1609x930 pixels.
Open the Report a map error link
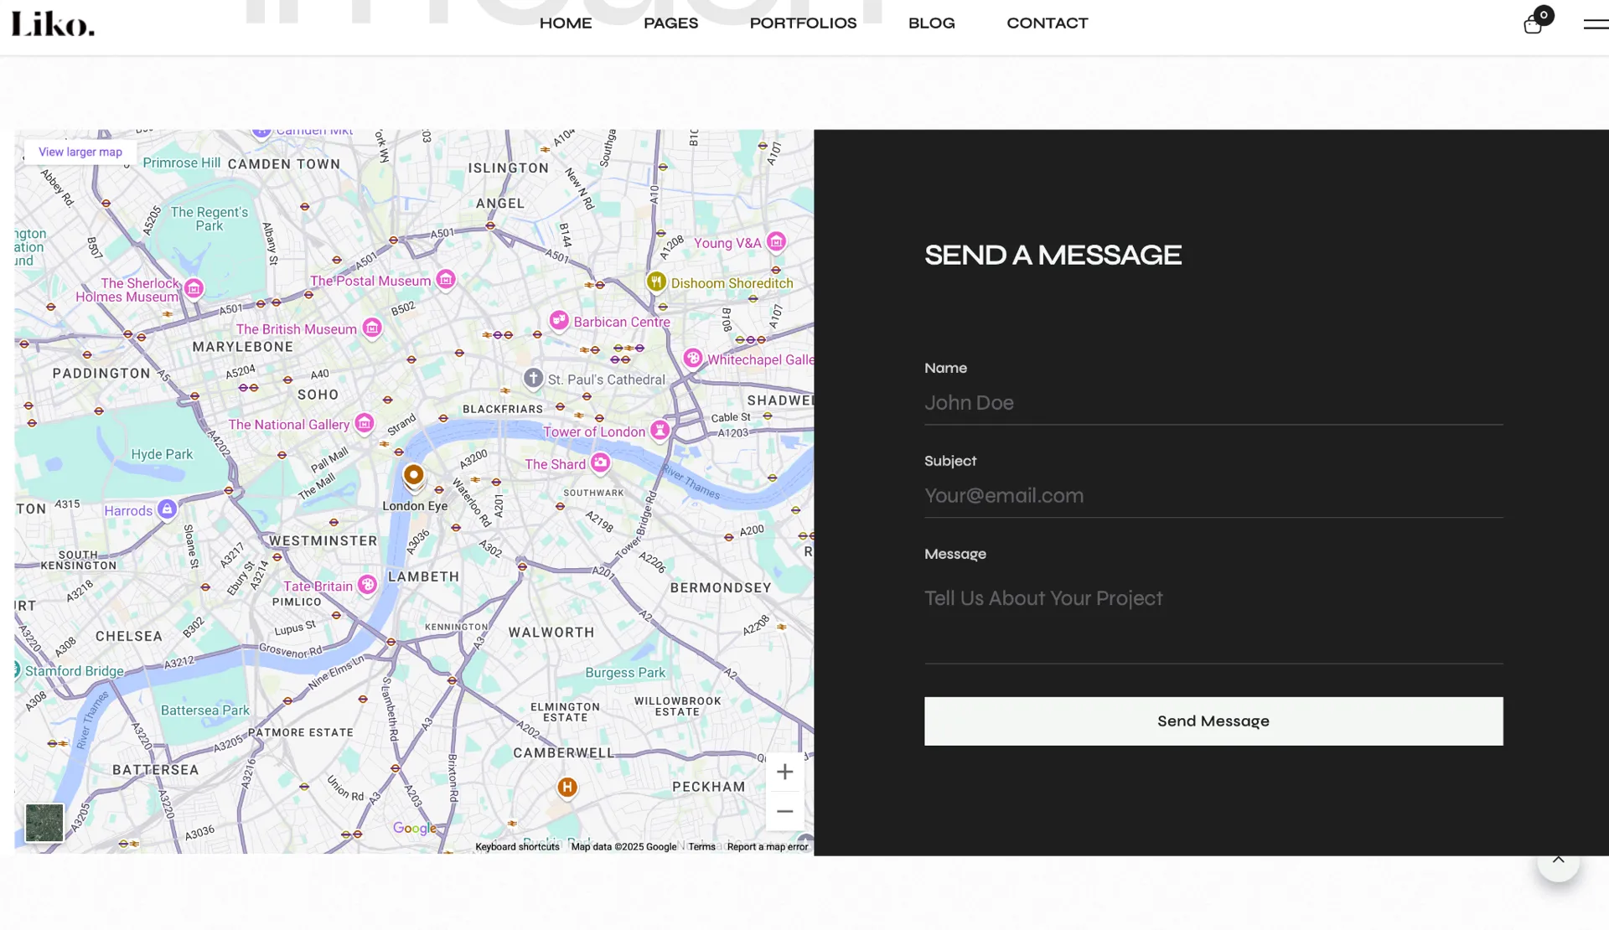(767, 846)
